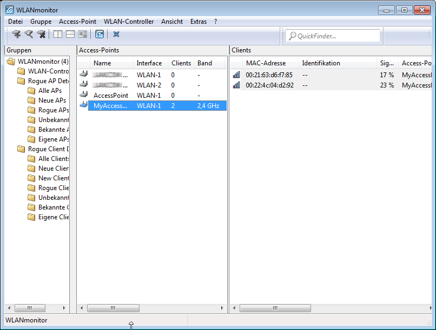Click the blue cross icon in the toolbar
436x330 pixels.
coord(116,35)
